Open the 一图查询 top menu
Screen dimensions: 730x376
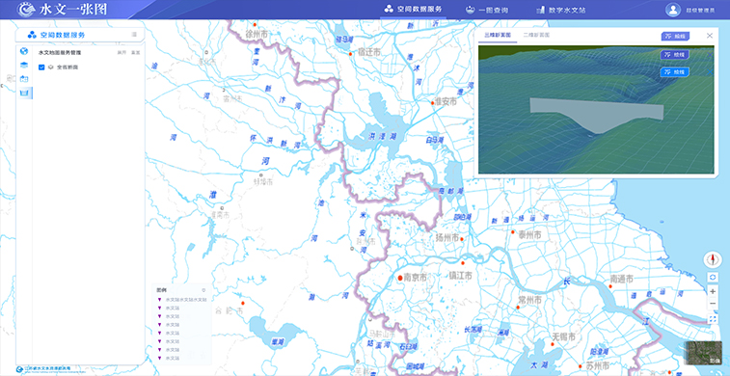487,10
